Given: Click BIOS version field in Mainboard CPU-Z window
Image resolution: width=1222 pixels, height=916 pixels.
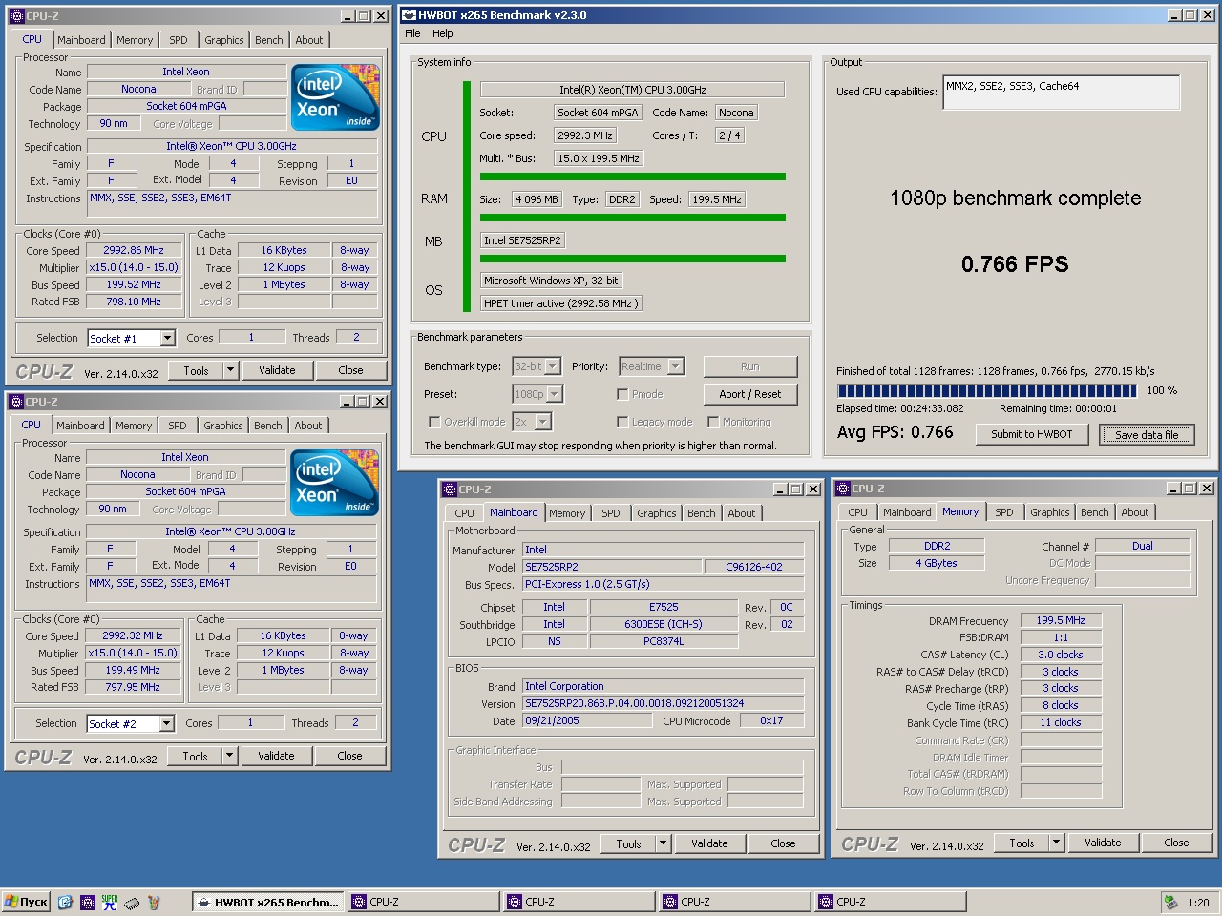Looking at the screenshot, I should tap(663, 703).
